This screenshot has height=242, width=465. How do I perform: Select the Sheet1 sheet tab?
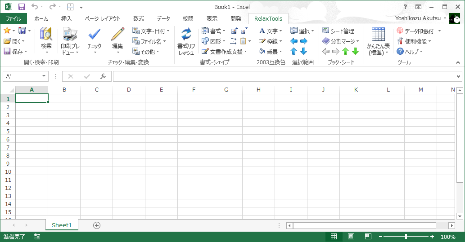[62, 225]
